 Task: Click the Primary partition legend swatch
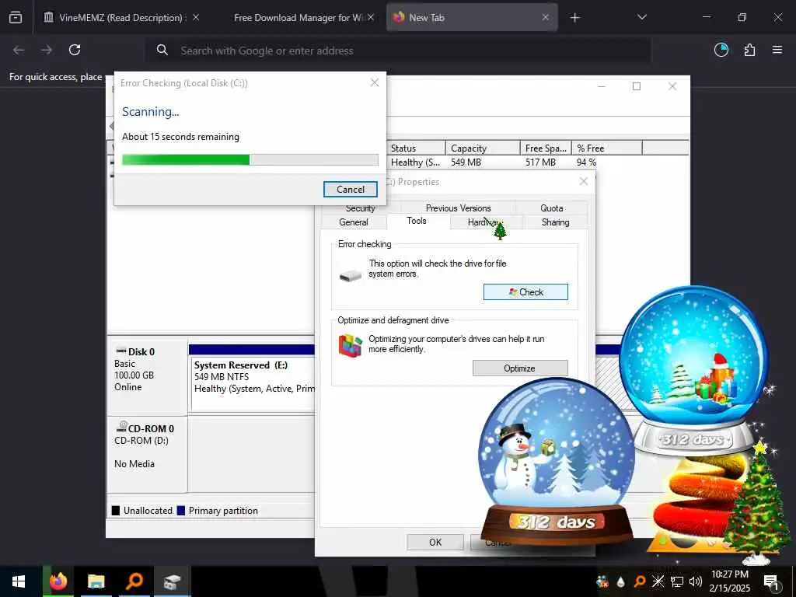pos(180,511)
